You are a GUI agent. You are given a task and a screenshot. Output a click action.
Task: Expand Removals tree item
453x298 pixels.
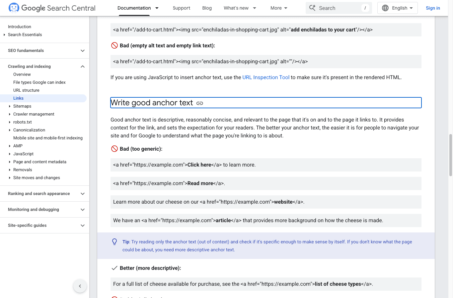(9, 170)
